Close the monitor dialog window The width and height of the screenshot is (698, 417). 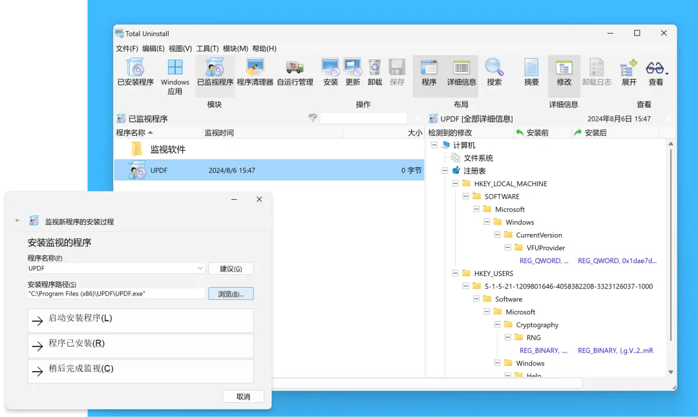point(259,199)
